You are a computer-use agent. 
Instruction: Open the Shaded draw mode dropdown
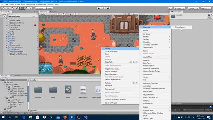point(48,14)
